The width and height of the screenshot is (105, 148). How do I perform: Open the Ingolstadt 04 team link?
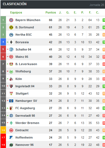(x=25, y=86)
